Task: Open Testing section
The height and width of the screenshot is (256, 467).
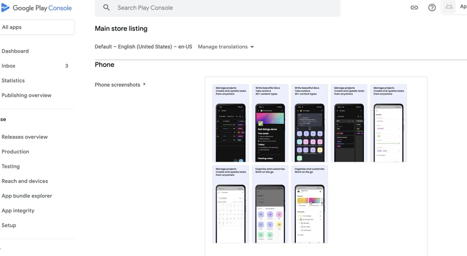Action: [x=11, y=166]
